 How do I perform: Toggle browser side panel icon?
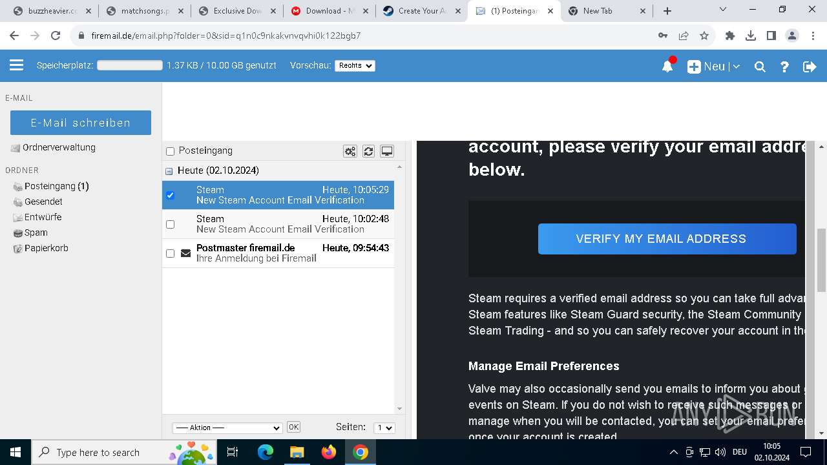(x=771, y=36)
